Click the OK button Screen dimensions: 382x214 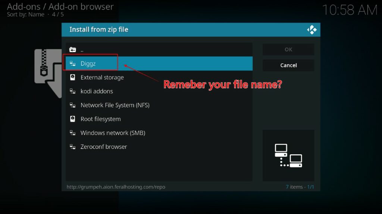288,49
